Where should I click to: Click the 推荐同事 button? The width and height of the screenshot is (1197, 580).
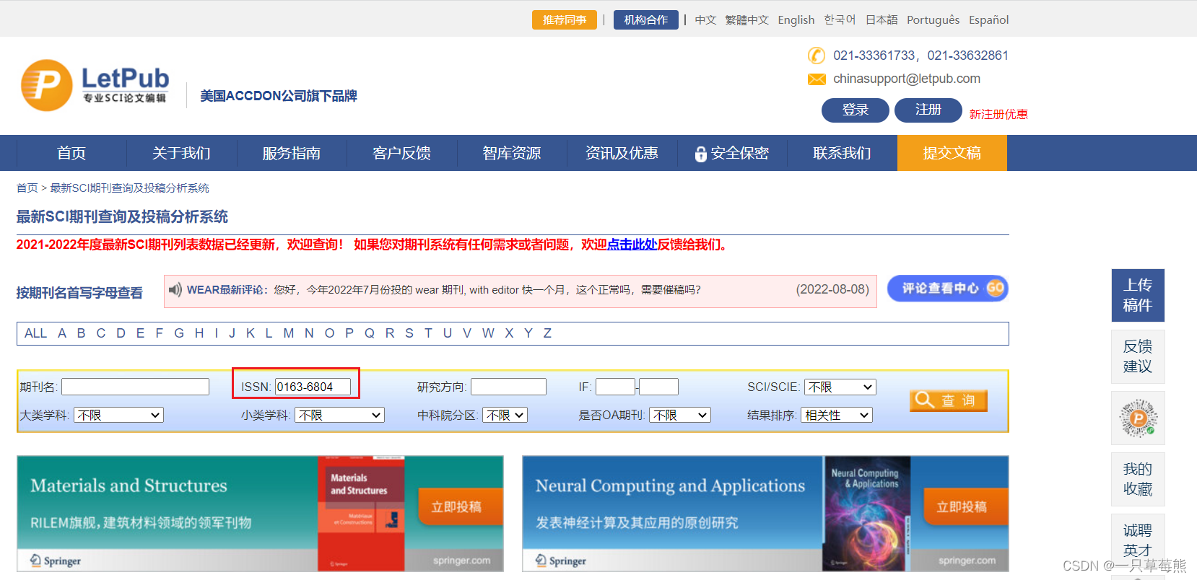point(565,20)
